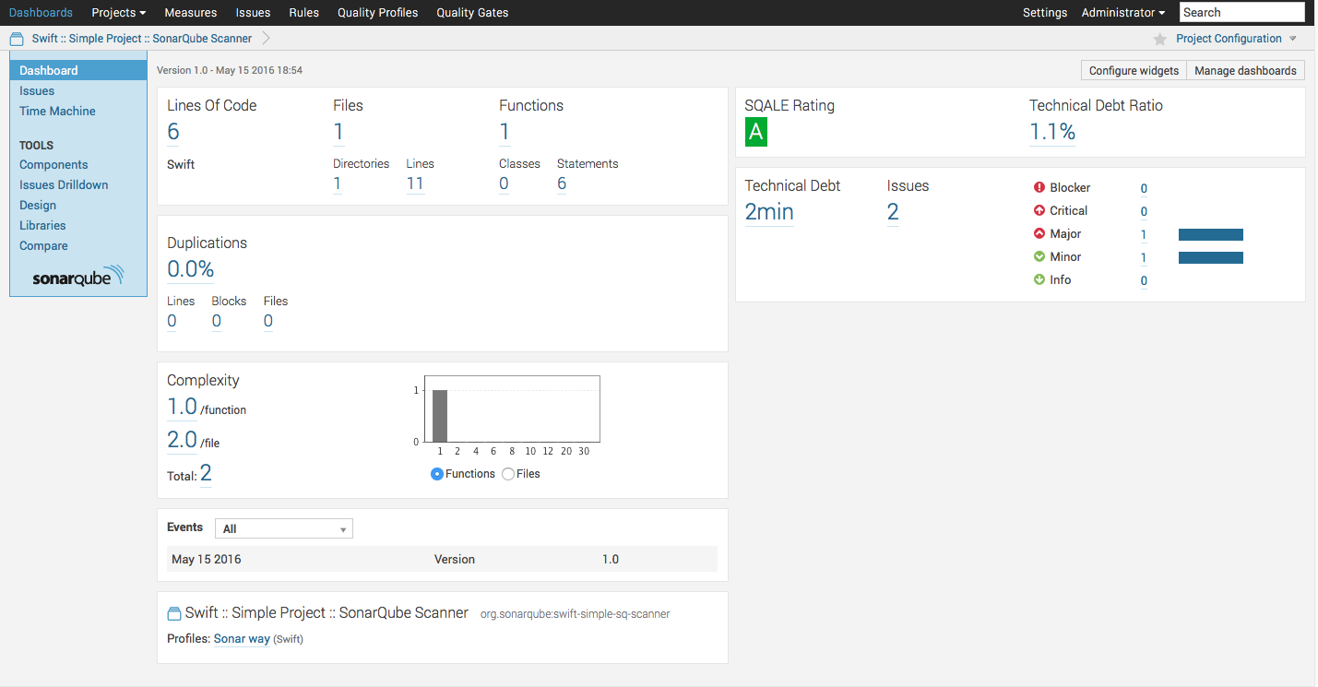Open Components tool in sidebar

coord(53,164)
